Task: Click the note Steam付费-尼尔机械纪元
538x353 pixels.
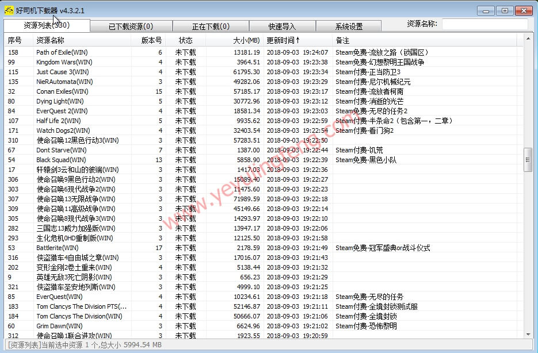Action: pos(373,82)
